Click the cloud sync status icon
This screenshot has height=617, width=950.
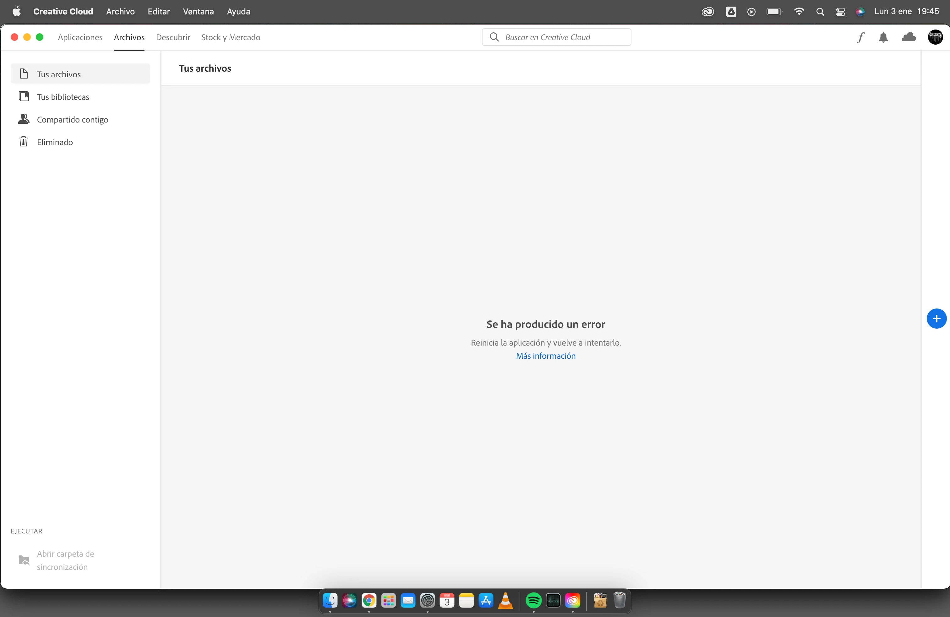pyautogui.click(x=909, y=37)
